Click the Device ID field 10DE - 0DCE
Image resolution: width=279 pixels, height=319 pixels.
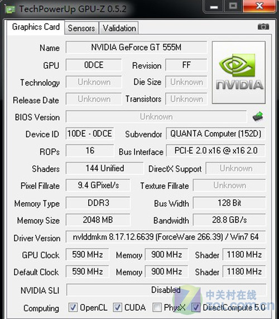coord(90,134)
